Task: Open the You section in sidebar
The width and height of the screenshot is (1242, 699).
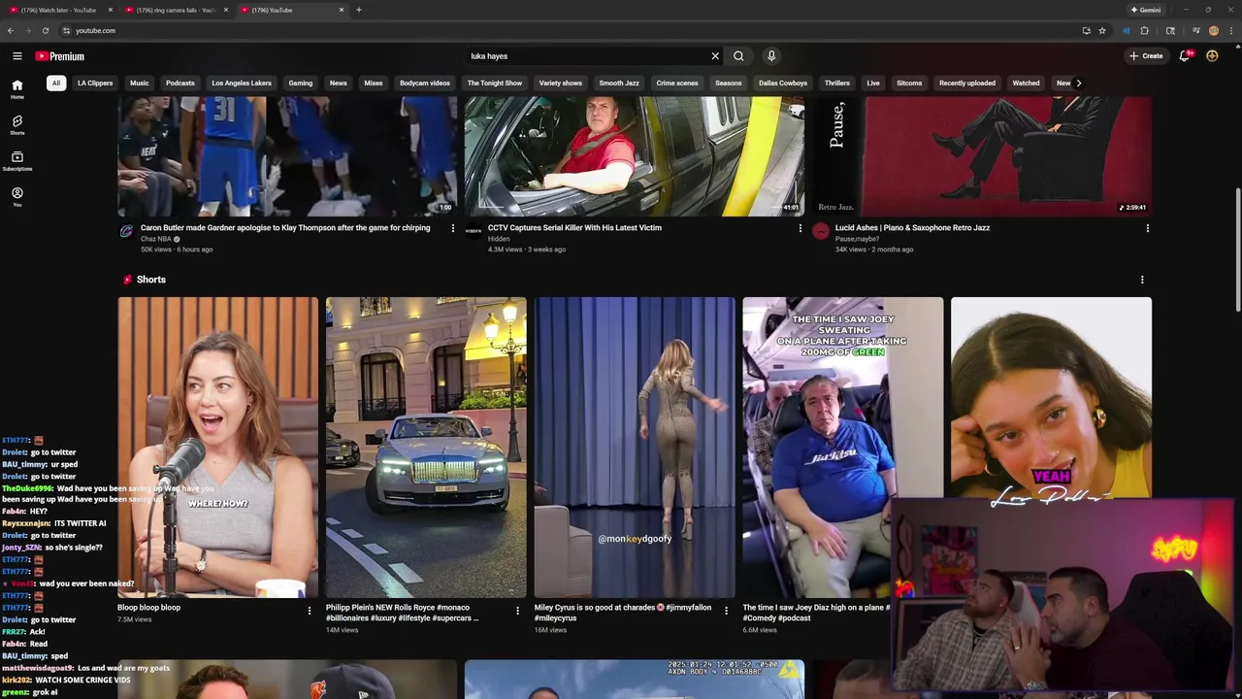Action: (x=17, y=197)
